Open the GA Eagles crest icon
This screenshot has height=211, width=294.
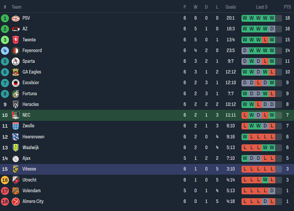pyautogui.click(x=15, y=72)
